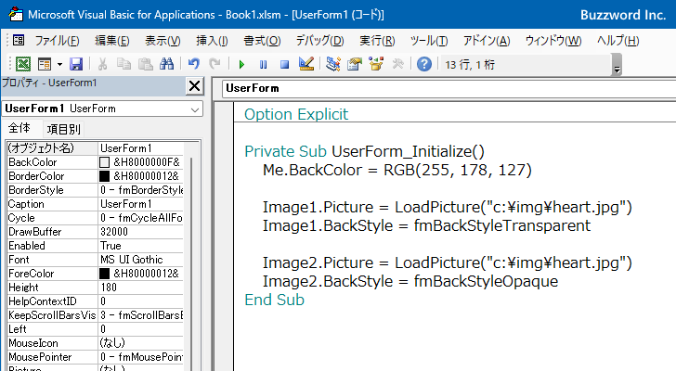This screenshot has height=371, width=676.
Task: Click the VBA application icon in title bar
Action: pos(16,14)
